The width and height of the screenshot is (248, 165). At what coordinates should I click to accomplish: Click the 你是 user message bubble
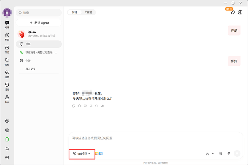click(234, 31)
